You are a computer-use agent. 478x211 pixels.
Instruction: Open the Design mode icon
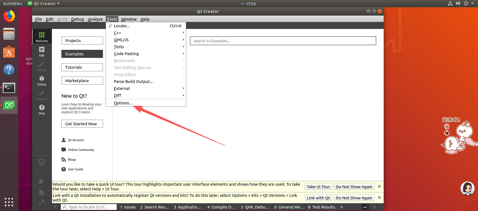(x=42, y=66)
